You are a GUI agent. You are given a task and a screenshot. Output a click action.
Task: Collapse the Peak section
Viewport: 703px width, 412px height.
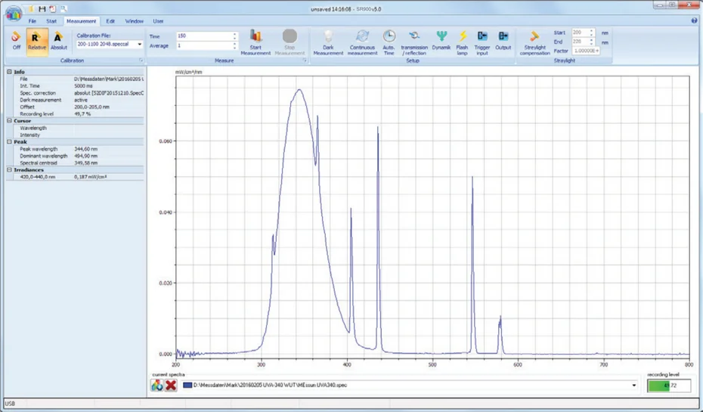(x=9, y=141)
